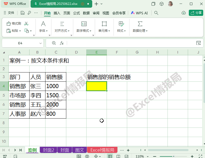Open the 封面2 sheet tab
Image resolution: width=205 pixels, height=158 pixels.
48,150
